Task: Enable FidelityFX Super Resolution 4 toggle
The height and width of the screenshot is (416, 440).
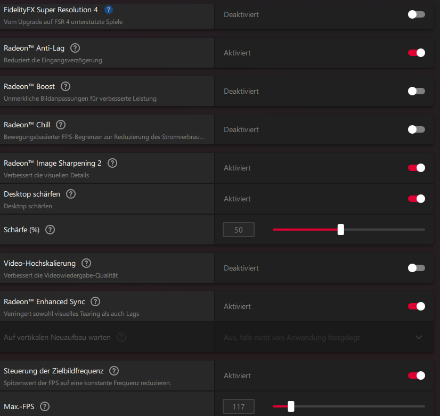Action: click(x=417, y=14)
